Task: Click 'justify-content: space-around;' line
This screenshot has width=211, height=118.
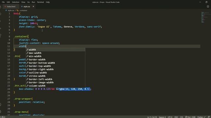Action: tap(39, 43)
